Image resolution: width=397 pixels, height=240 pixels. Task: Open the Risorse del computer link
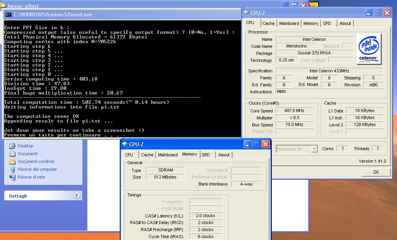tap(37, 169)
